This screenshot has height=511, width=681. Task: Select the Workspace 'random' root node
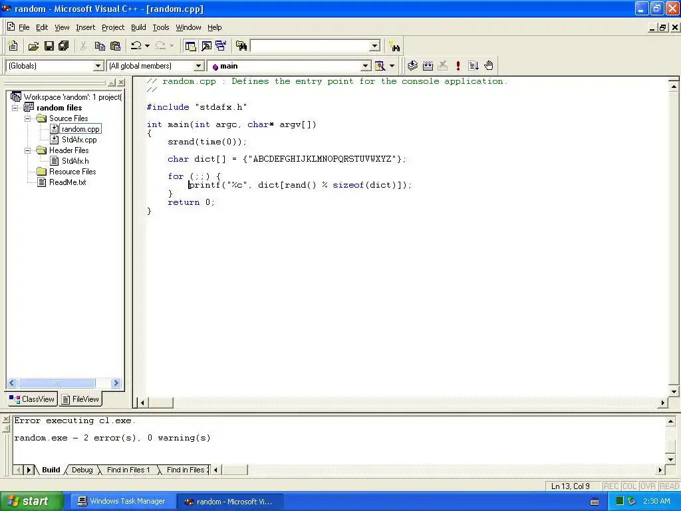coord(72,97)
